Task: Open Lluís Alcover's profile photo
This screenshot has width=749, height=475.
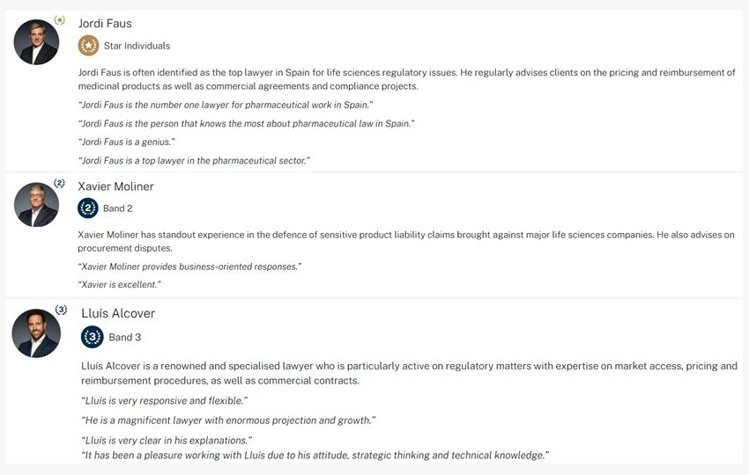Action: point(36,333)
